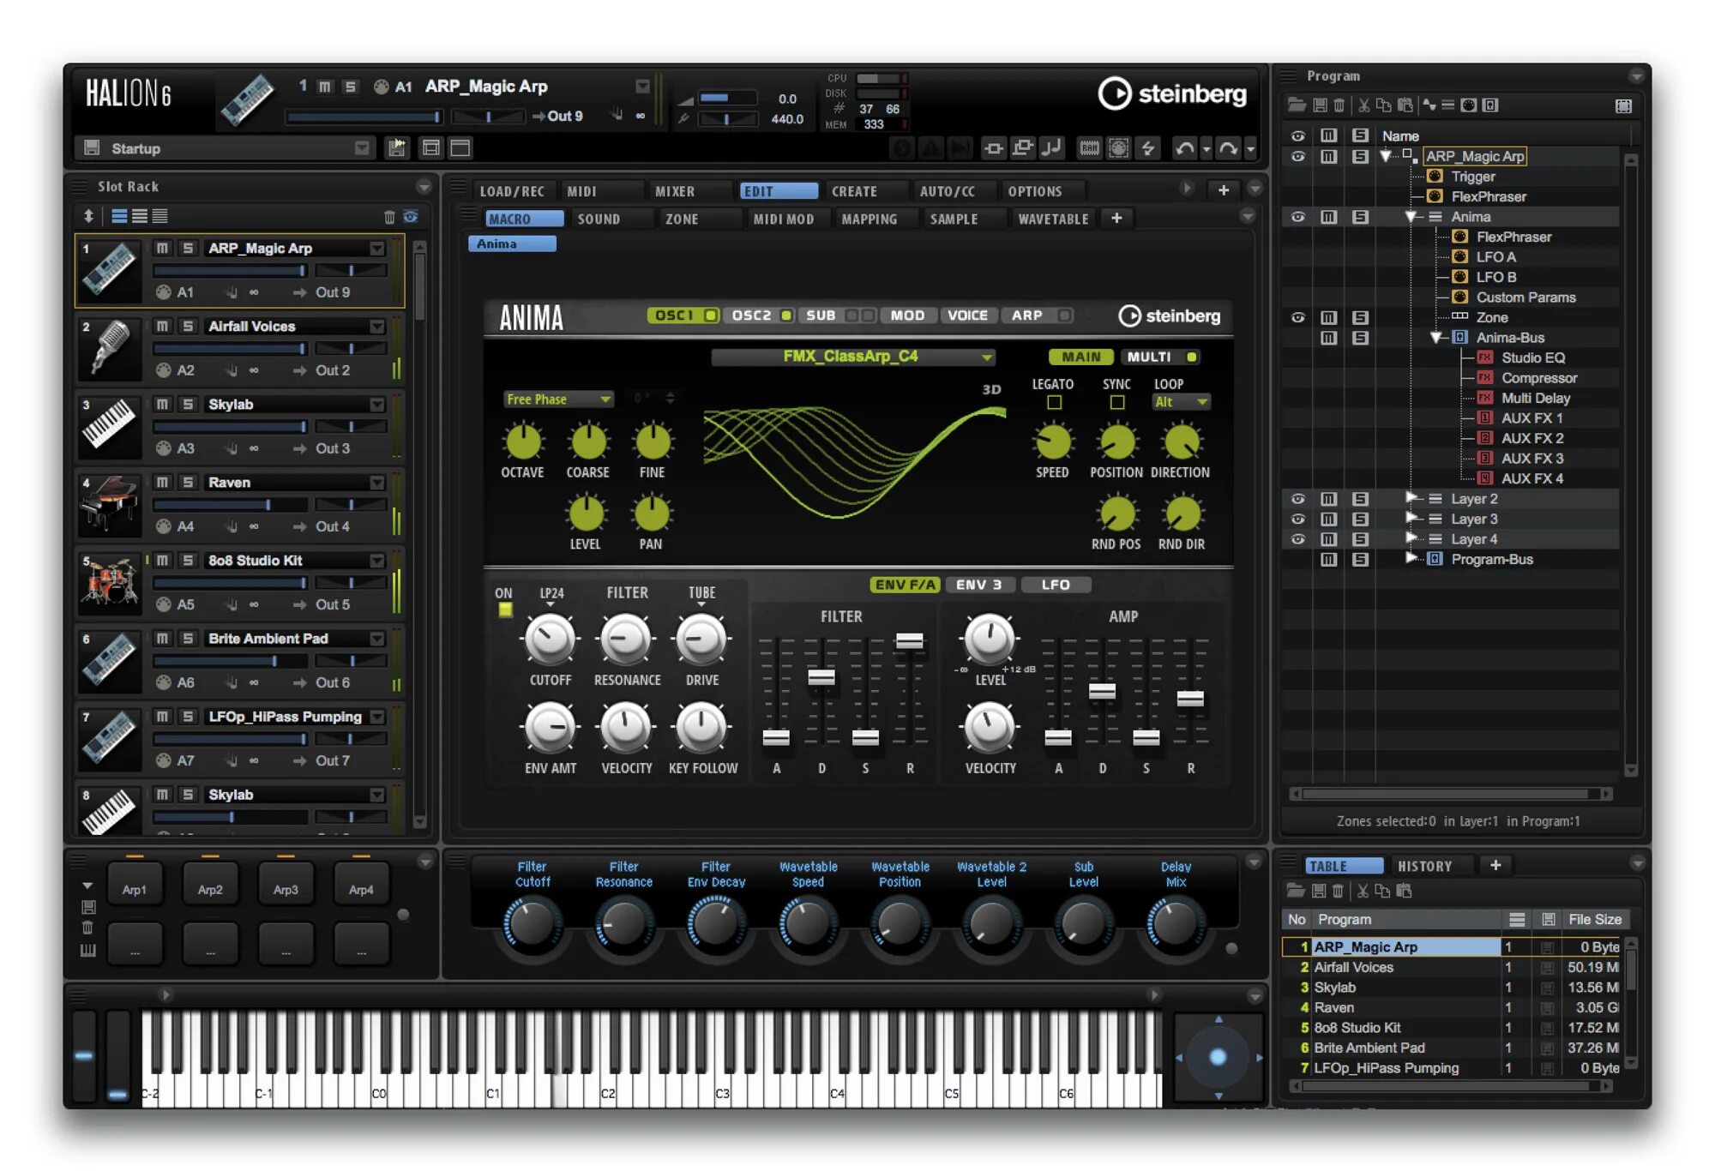Click scissors cut icon in Program tree toolbar
1715x1171 pixels.
coord(1363,105)
